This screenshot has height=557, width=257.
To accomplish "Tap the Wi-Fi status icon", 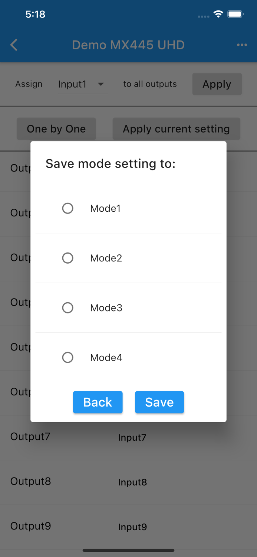I will pos(218,14).
